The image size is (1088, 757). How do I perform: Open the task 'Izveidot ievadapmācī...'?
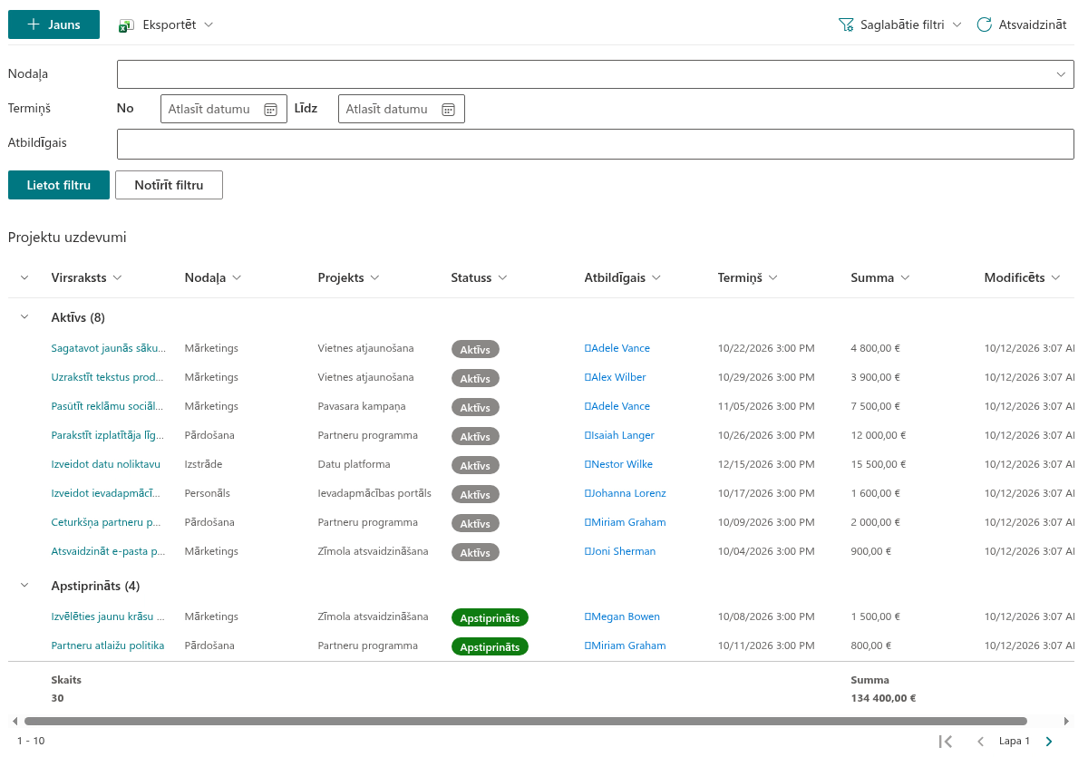[106, 493]
